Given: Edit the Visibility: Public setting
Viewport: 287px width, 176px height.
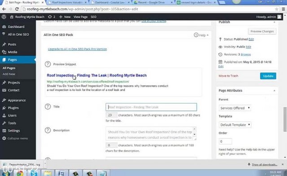Looking at the screenshot, I should 248,47.
